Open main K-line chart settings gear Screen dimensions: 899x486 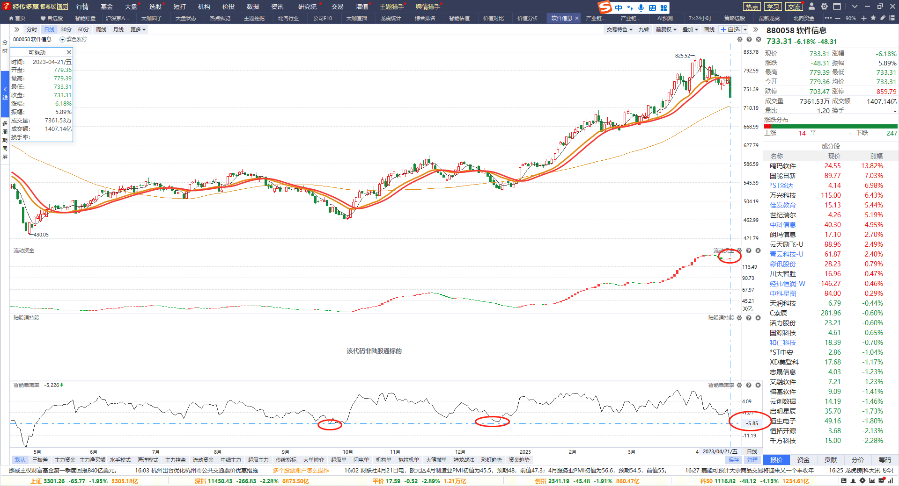pos(740,40)
